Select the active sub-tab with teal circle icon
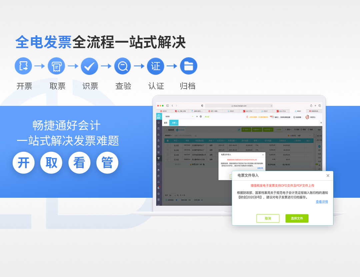The height and width of the screenshot is (277, 360). 180,130
